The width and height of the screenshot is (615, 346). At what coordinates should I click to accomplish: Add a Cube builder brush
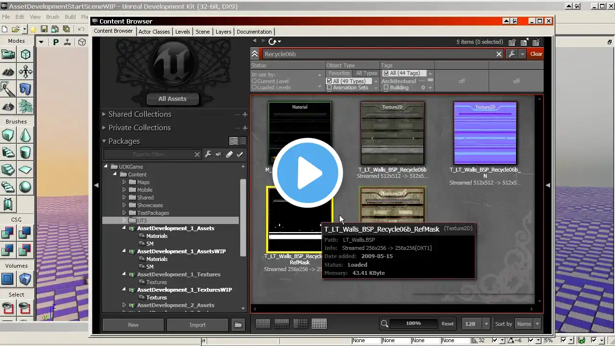(x=8, y=135)
